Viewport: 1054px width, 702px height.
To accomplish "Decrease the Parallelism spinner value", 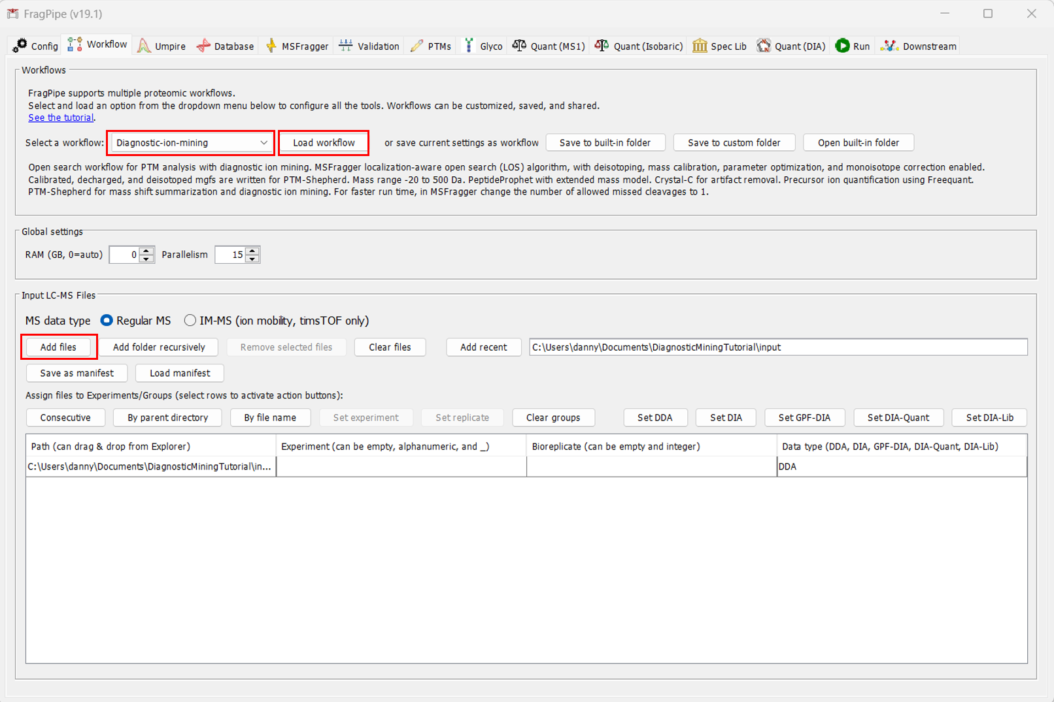I will [x=252, y=259].
